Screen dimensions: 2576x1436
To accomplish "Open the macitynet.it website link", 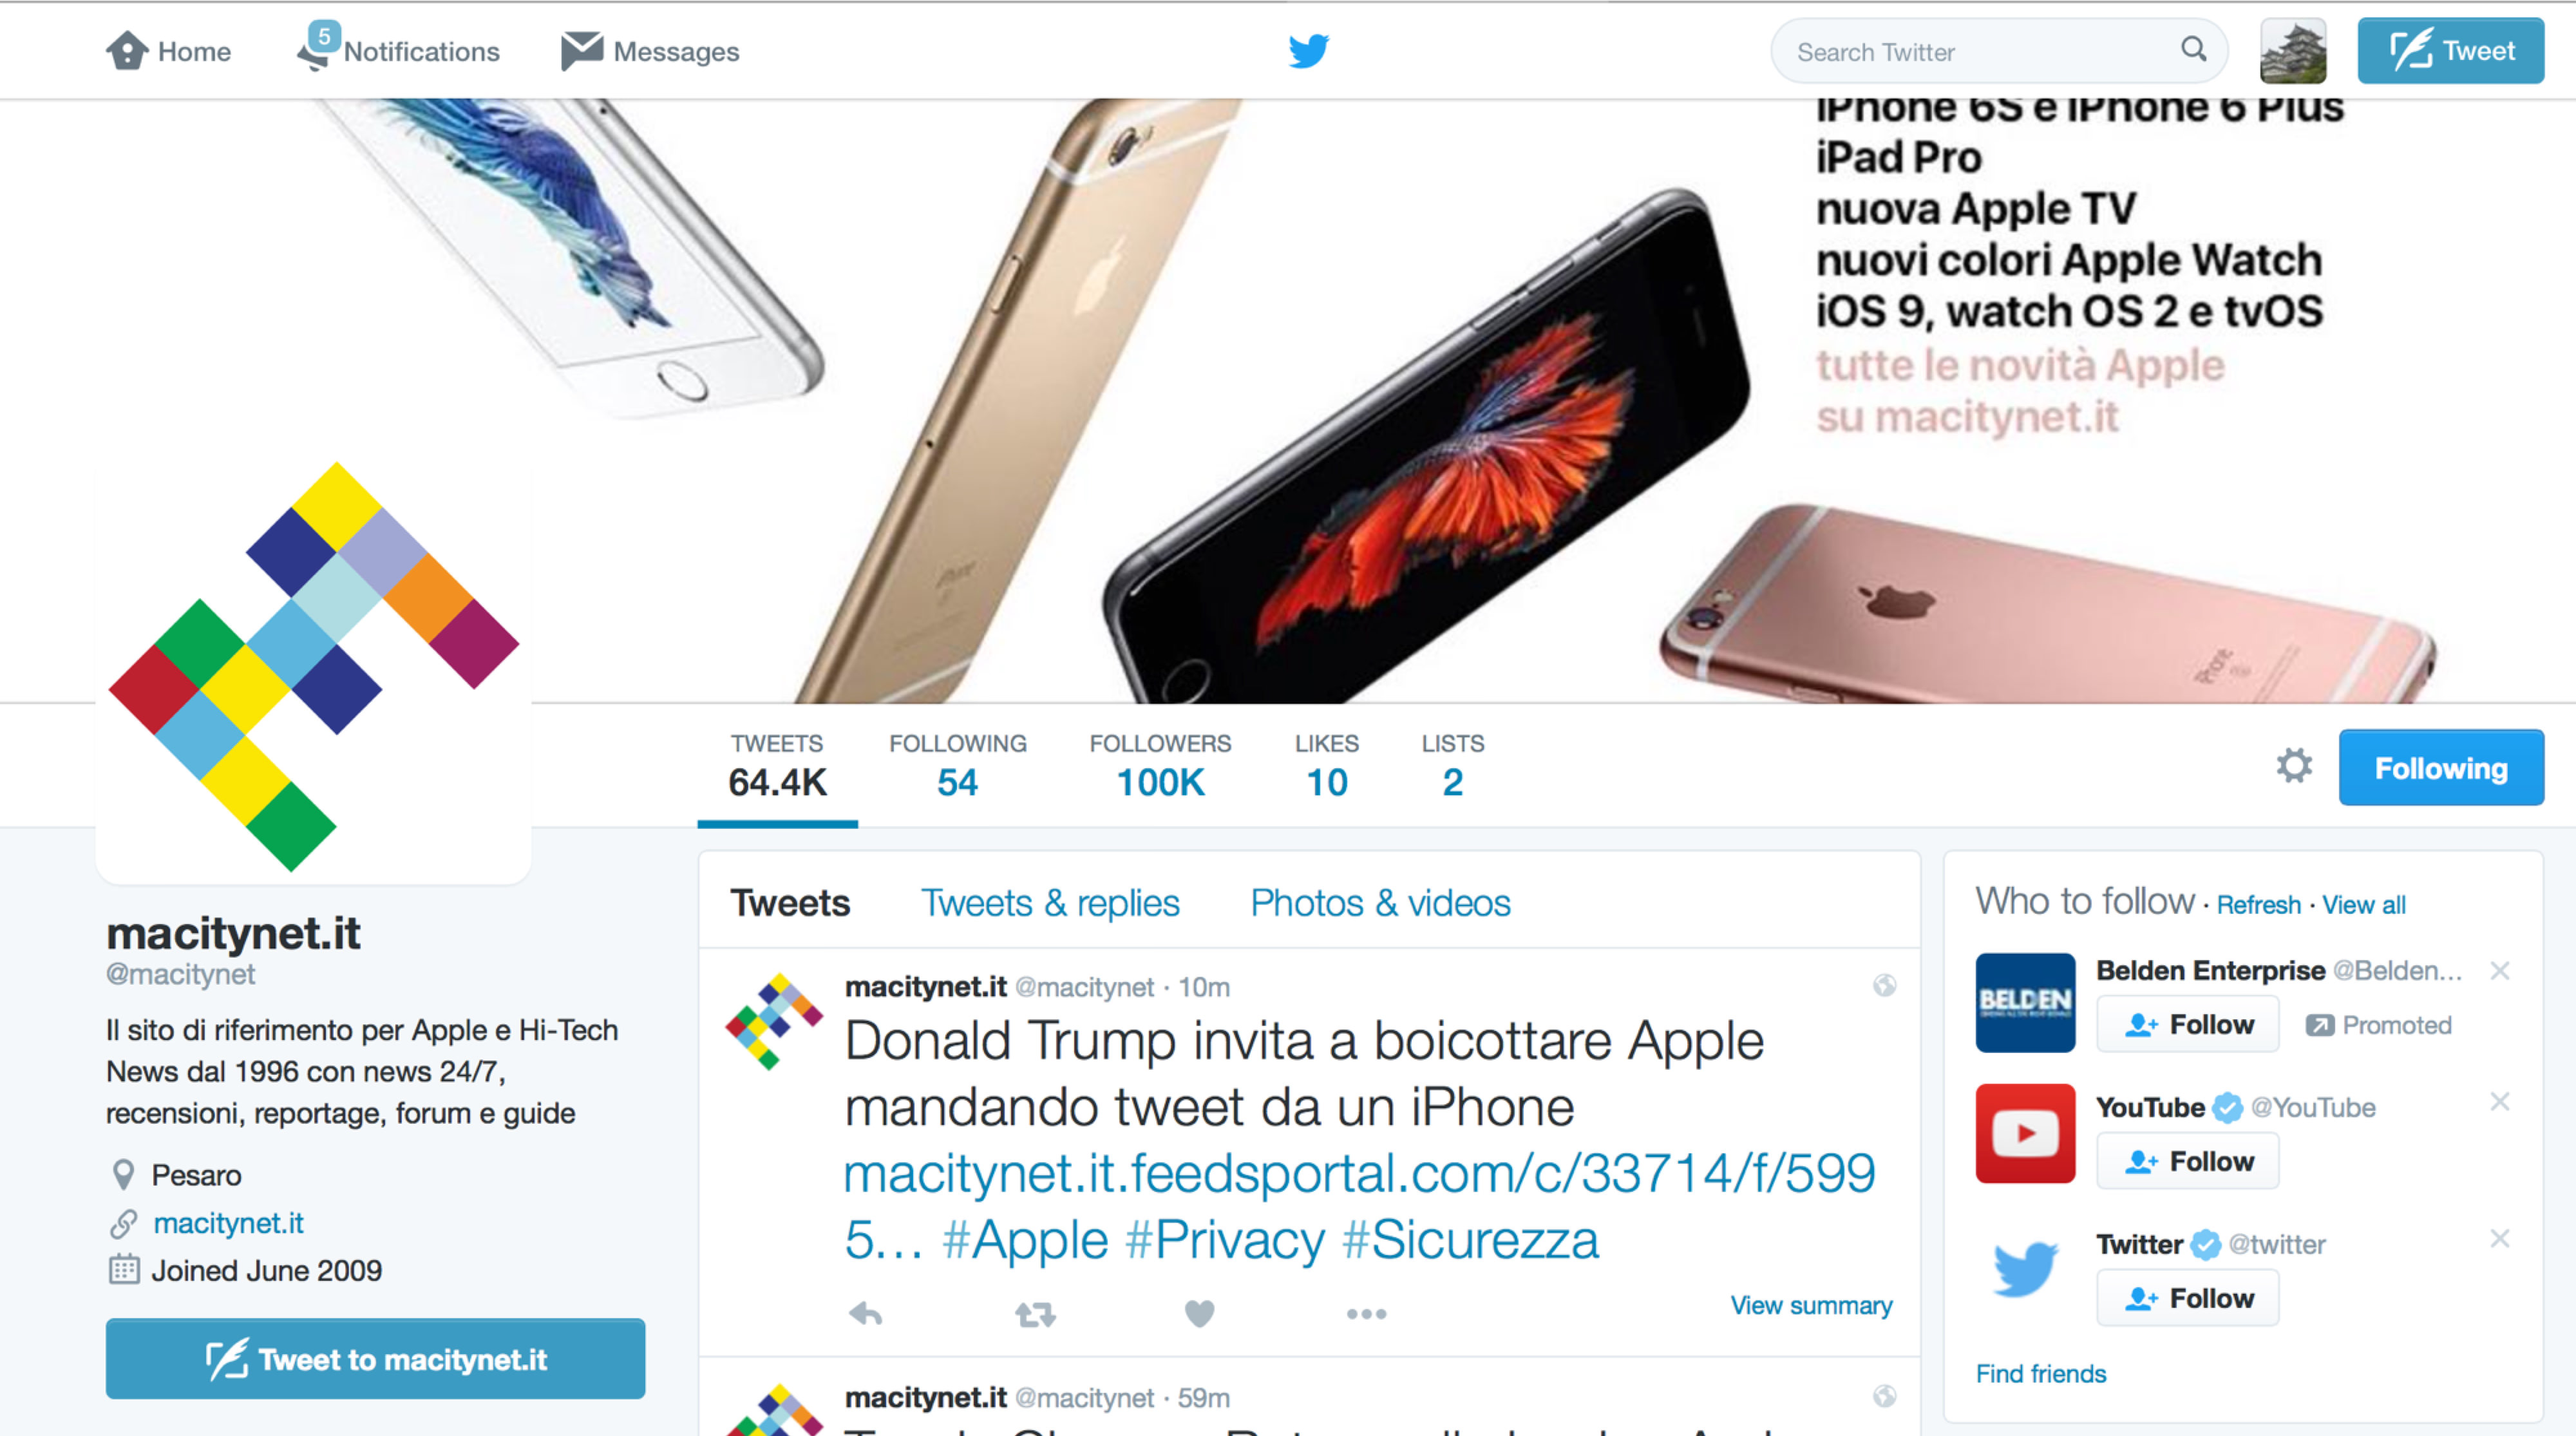I will (228, 1223).
